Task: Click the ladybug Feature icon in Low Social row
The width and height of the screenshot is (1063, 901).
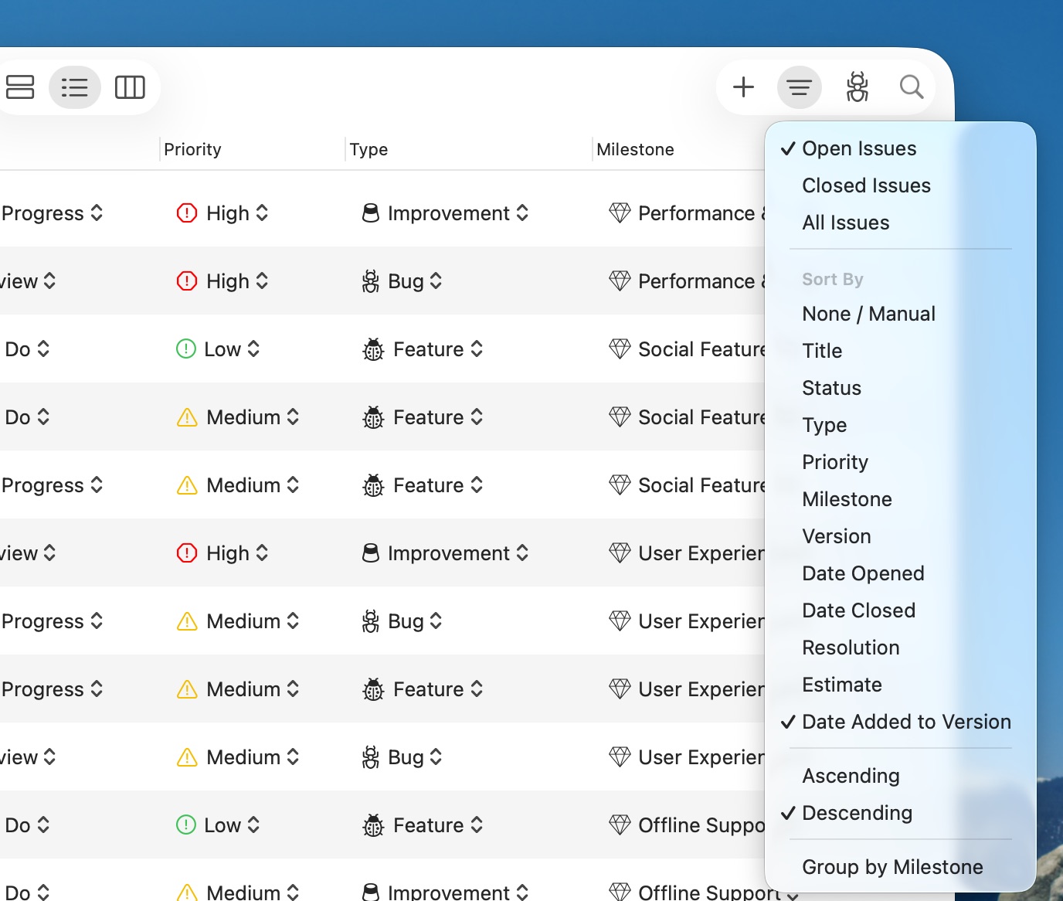Action: click(x=373, y=349)
